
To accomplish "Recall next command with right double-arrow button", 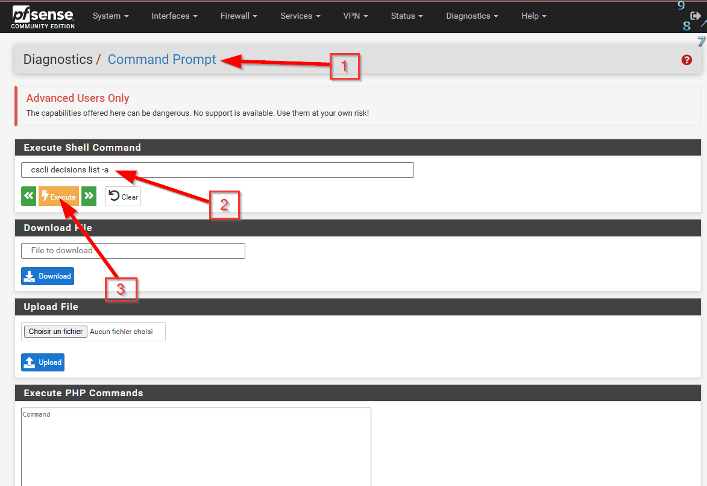I will pos(89,197).
